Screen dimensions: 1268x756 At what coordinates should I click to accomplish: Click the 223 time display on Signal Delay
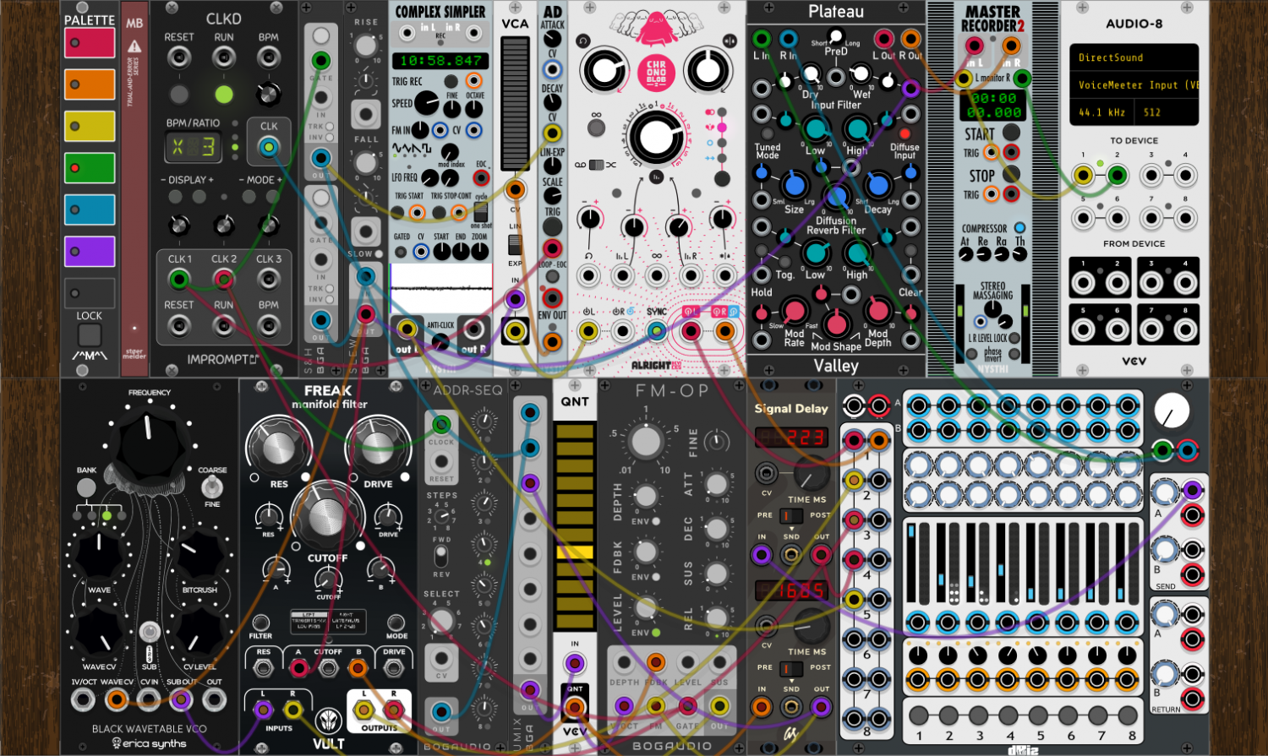click(x=790, y=437)
